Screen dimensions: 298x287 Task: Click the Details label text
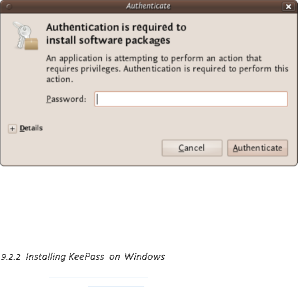pyautogui.click(x=31, y=128)
